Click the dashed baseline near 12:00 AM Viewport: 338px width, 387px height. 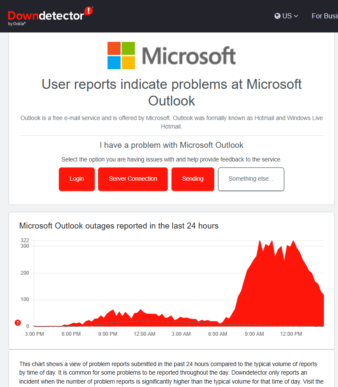tap(145, 321)
